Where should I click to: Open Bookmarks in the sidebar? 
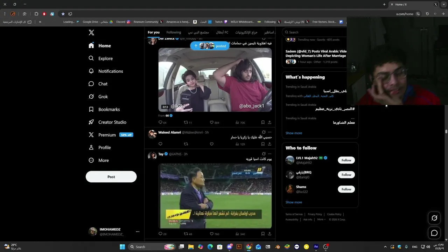[104, 110]
